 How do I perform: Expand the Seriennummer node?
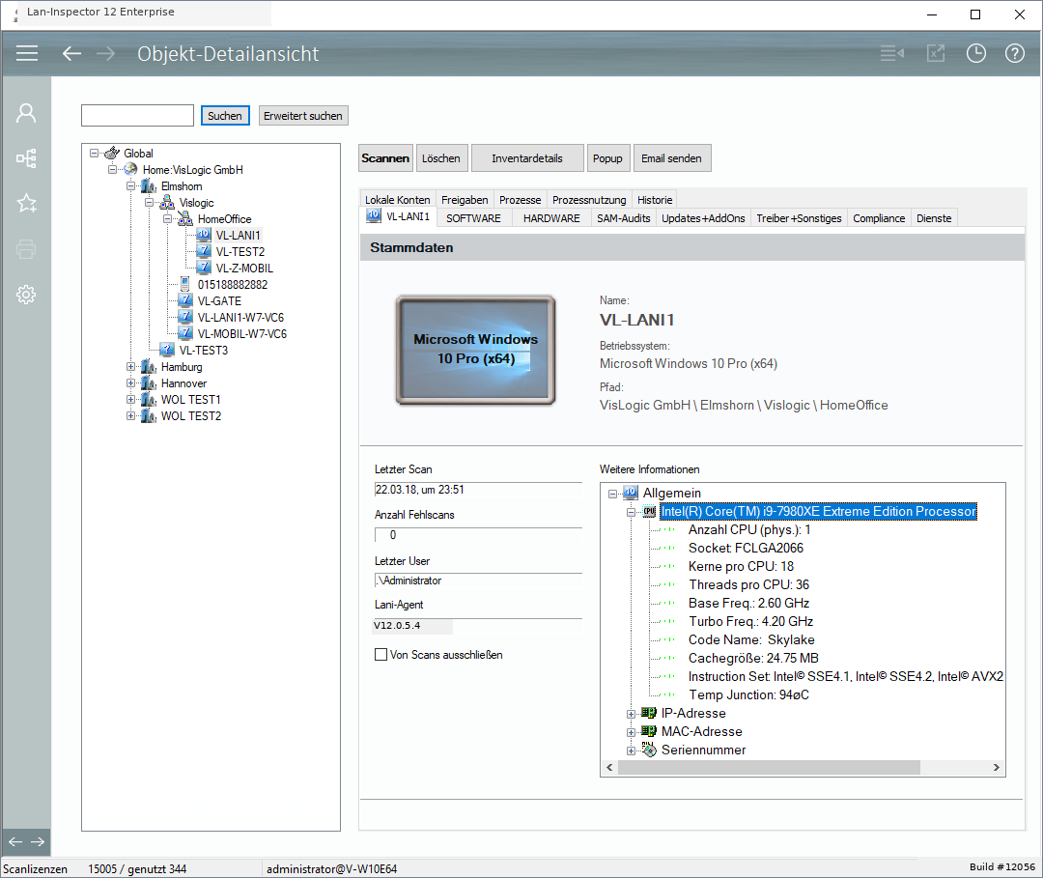pyautogui.click(x=631, y=751)
